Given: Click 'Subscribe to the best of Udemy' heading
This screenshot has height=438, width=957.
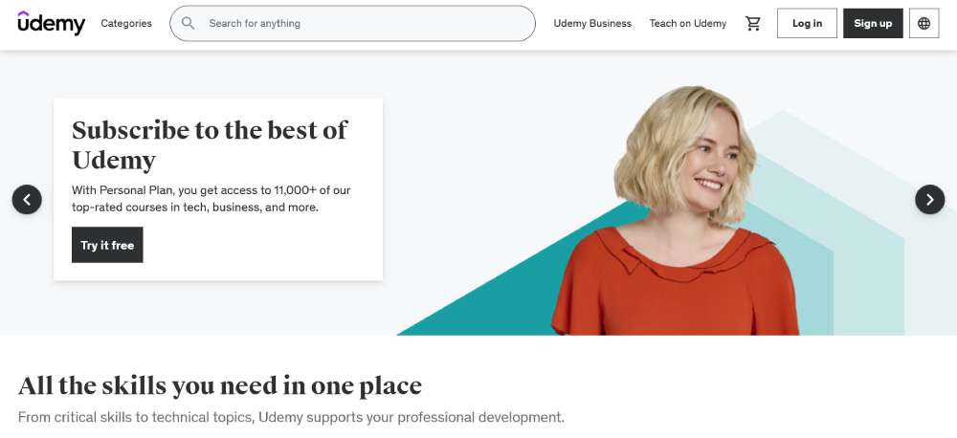Looking at the screenshot, I should tap(210, 145).
